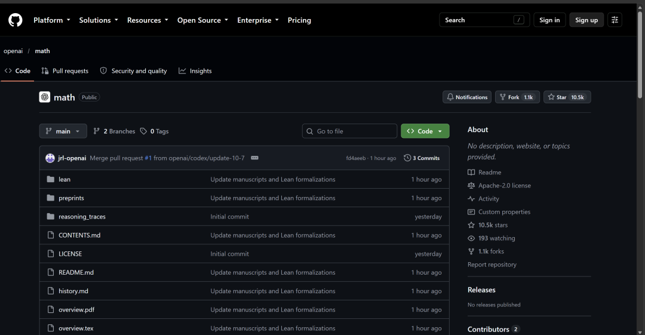Expand the Open Source menu
Screen dimensions: 645x335
pyautogui.click(x=203, y=20)
